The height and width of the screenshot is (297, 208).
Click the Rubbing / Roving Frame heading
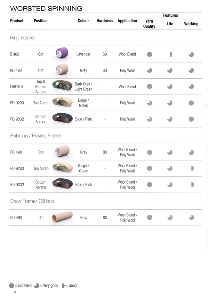coord(36,135)
